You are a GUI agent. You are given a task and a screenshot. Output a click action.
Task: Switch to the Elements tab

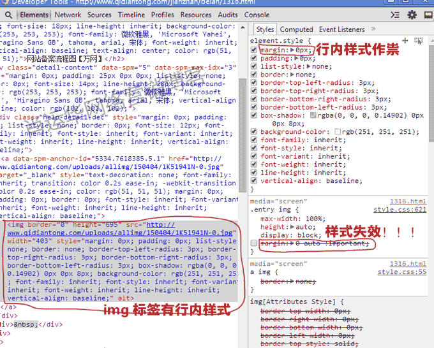pyautogui.click(x=34, y=15)
